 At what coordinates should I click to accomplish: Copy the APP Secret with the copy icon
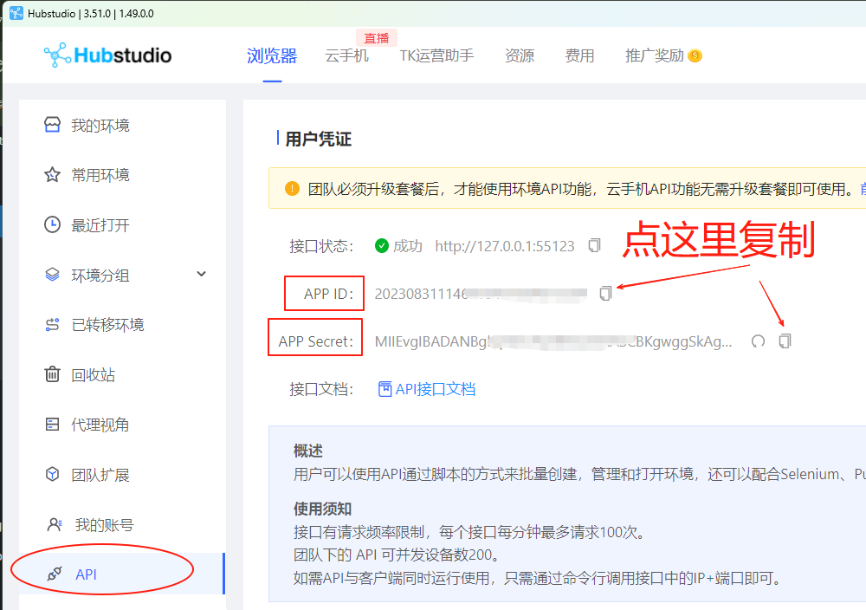pos(785,341)
